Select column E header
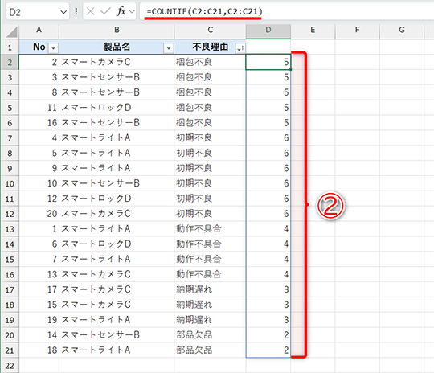This screenshot has height=373, width=434. 313,31
